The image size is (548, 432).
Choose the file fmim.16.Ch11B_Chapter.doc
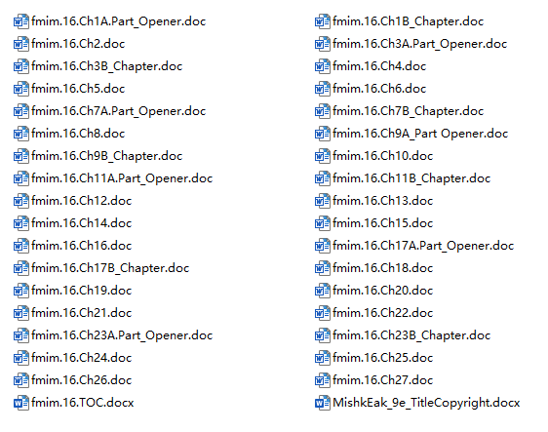click(x=411, y=178)
